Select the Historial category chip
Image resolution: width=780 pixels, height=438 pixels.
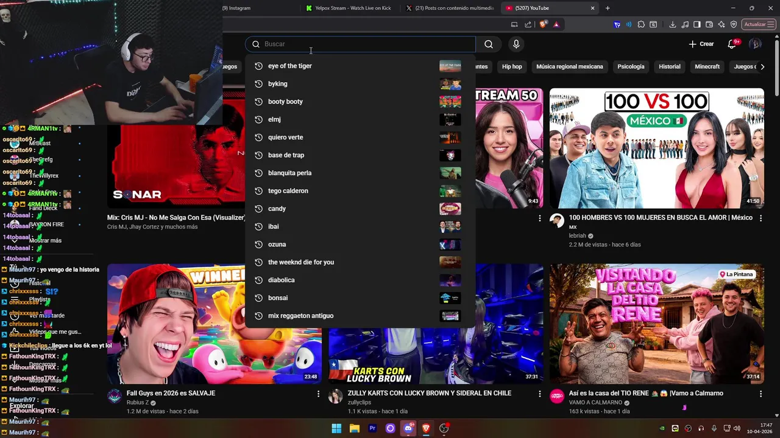tap(670, 66)
